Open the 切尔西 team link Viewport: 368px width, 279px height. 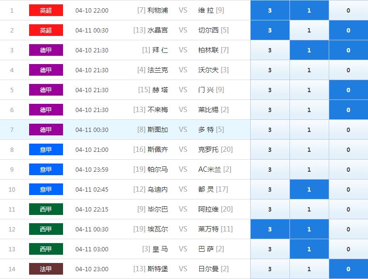[208, 30]
